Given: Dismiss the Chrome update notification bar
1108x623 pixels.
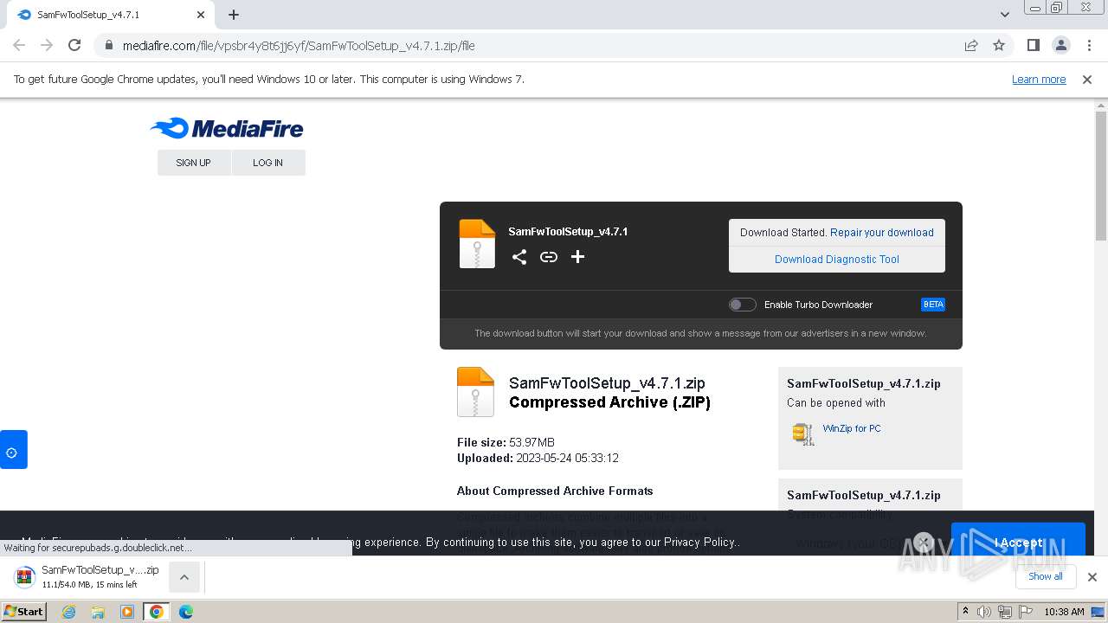Looking at the screenshot, I should tap(1087, 80).
